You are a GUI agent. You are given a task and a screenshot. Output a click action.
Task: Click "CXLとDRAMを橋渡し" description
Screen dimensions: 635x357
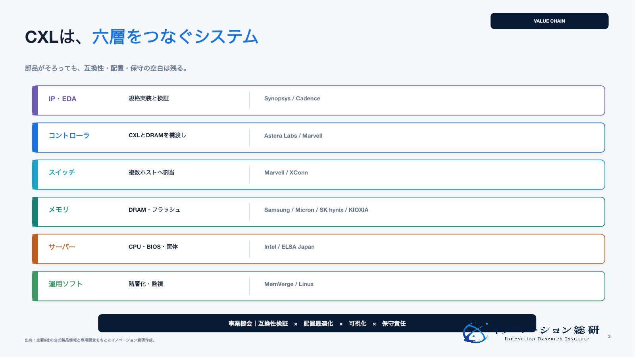[x=157, y=135]
